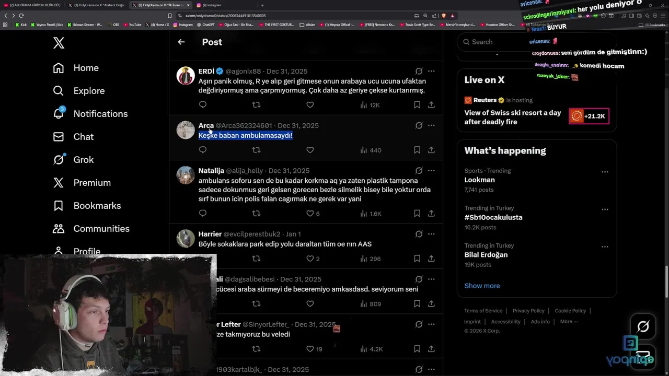
Task: Click the Brave Shields lion icon
Action: (444, 16)
